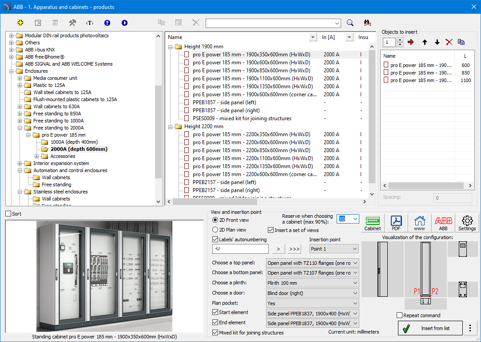
Task: Toggle Insert a set of views checkbox
Action: pos(270,230)
